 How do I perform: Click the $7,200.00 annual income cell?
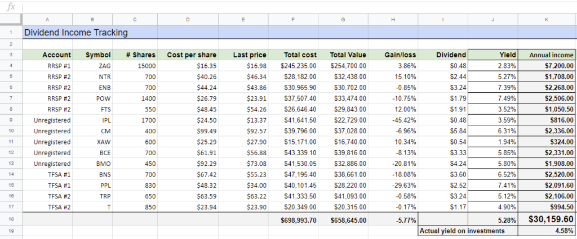[x=547, y=66]
